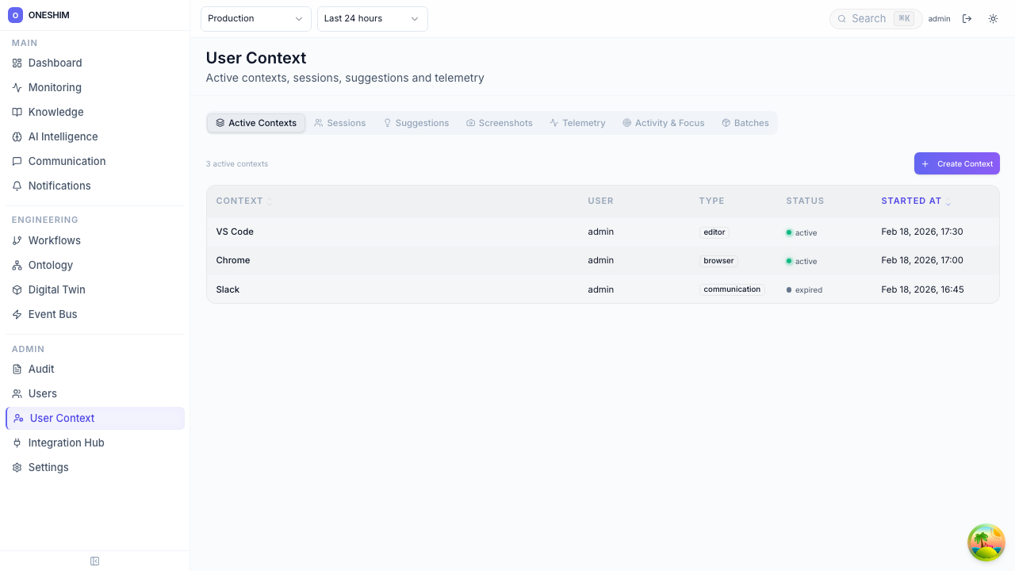Click the ONESHIM logo badge
Image resolution: width=1015 pixels, height=571 pixels.
pyautogui.click(x=17, y=14)
